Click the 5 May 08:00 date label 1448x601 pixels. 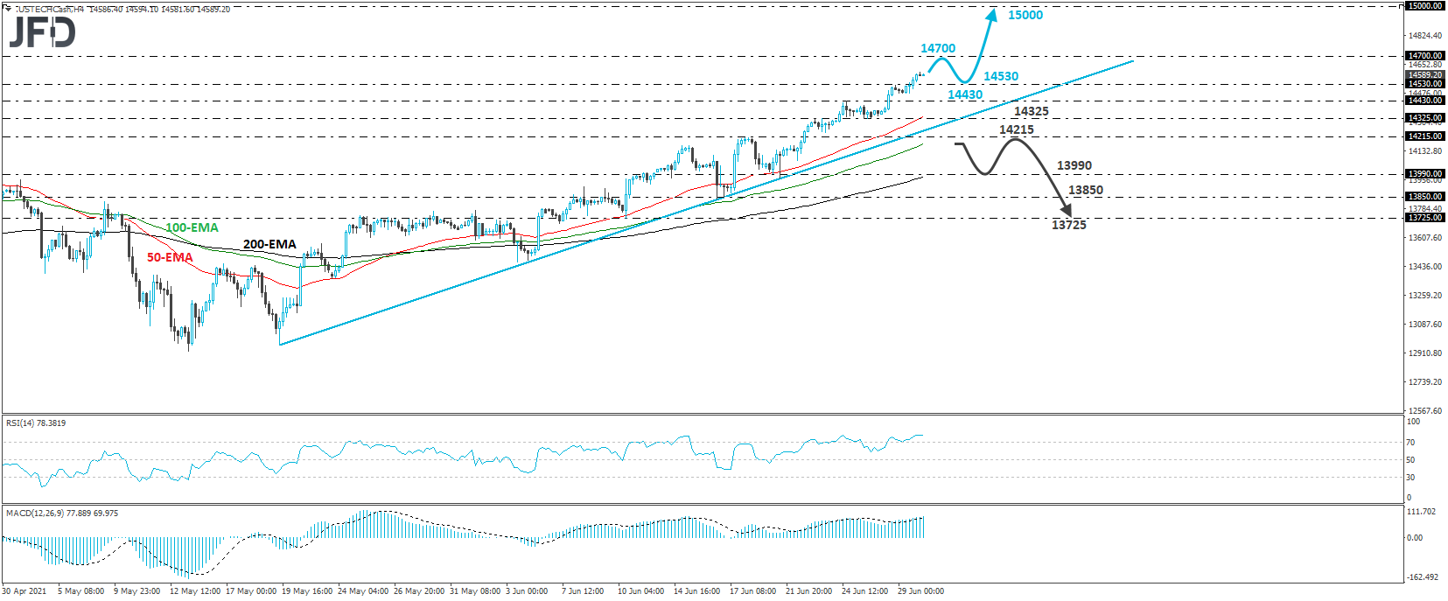[80, 591]
